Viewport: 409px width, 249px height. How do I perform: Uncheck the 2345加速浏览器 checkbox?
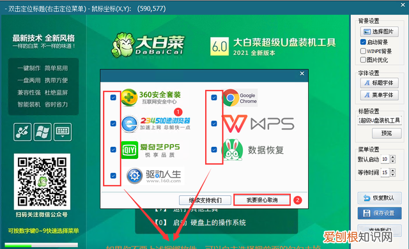(113, 123)
